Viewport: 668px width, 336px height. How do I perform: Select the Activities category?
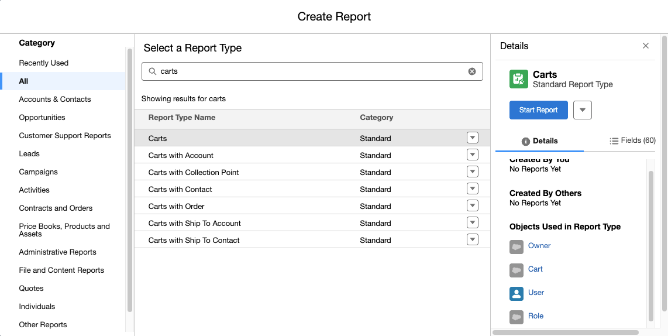click(34, 190)
